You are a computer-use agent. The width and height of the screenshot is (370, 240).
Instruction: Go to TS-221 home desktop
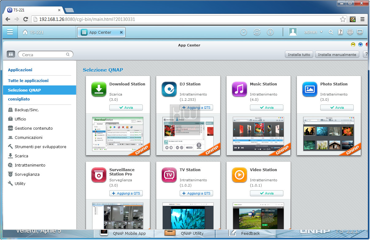click(33, 32)
